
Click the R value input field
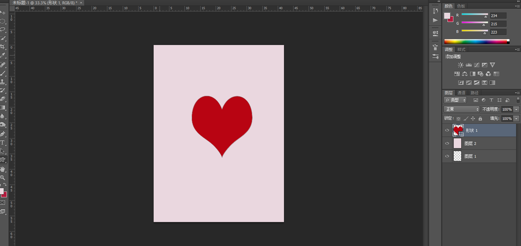coord(498,16)
